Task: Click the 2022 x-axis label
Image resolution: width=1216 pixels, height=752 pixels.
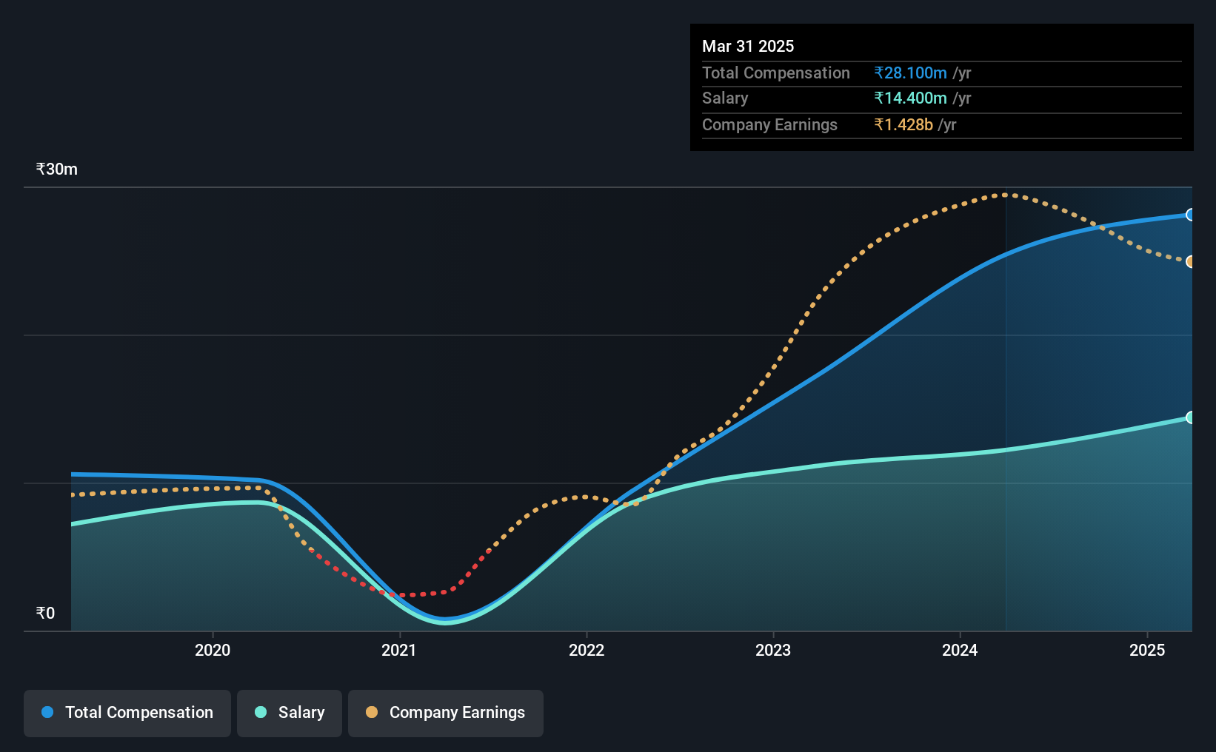Action: [x=587, y=650]
